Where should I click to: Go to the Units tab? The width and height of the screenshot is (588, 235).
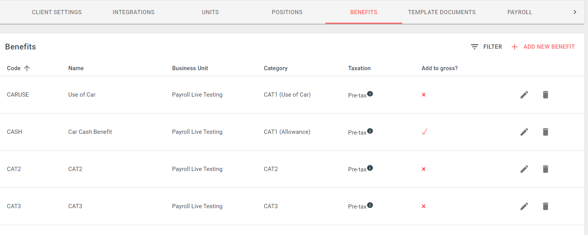coord(210,12)
